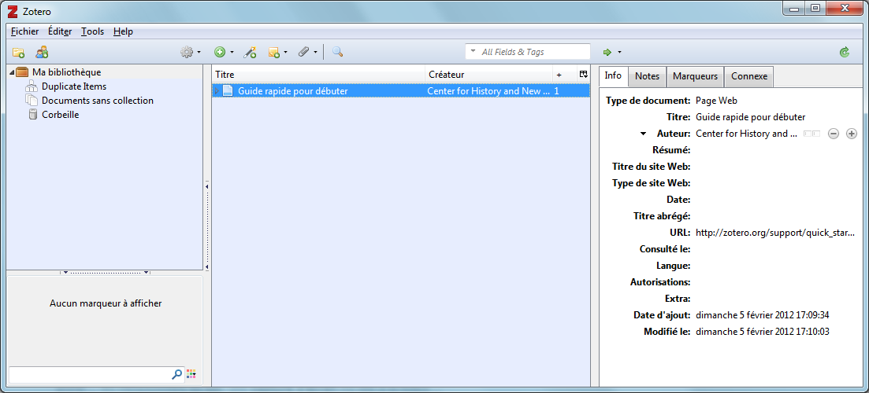This screenshot has width=869, height=393.
Task: Open the Éditer menu
Action: [x=60, y=31]
